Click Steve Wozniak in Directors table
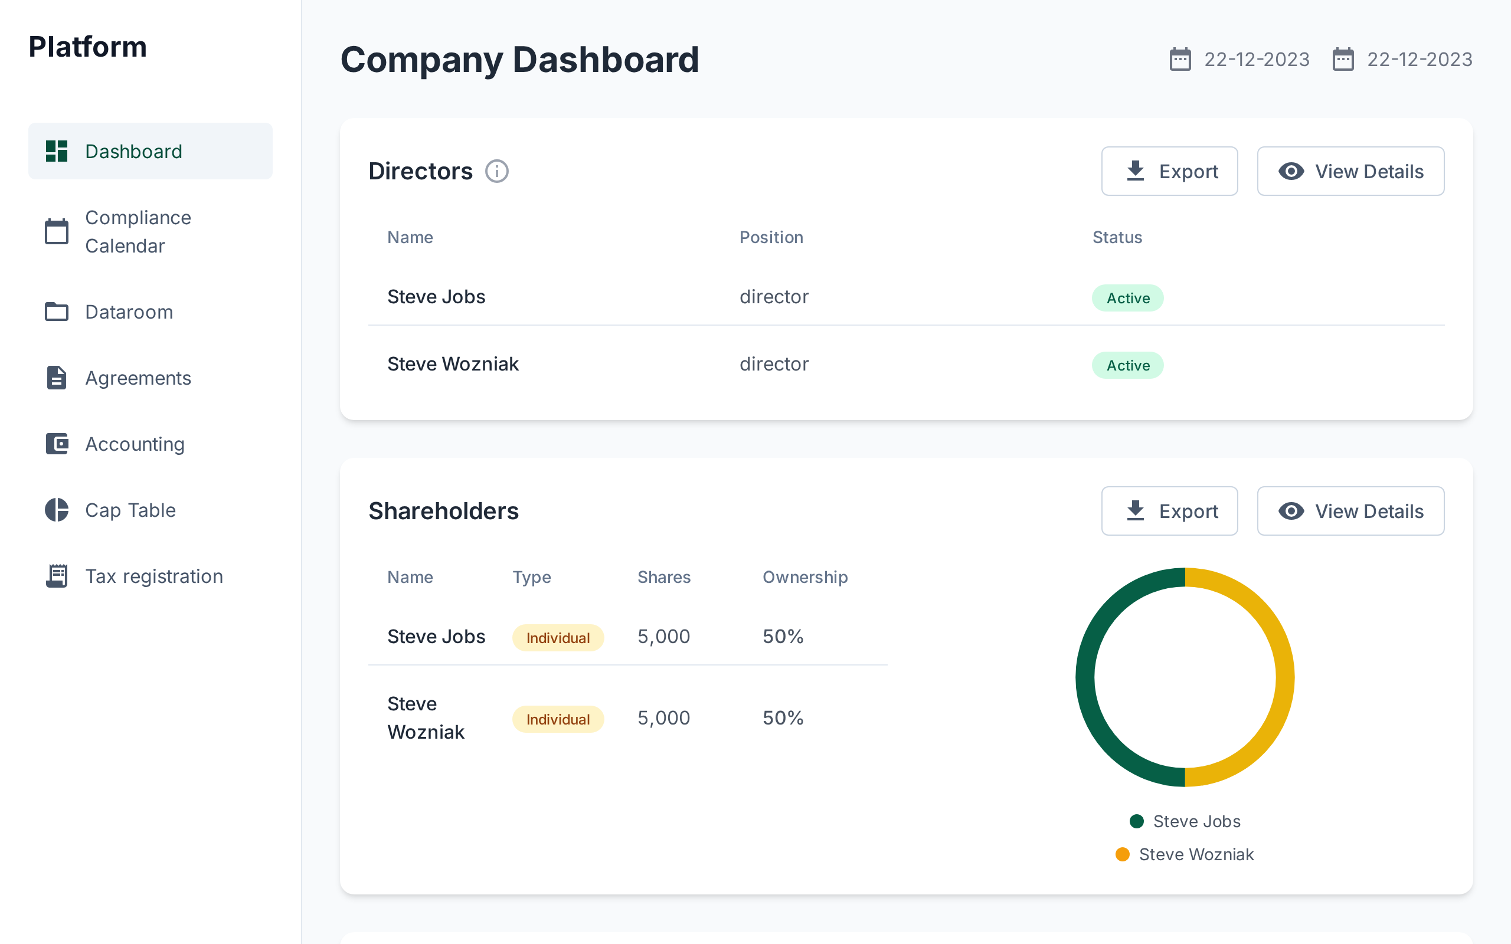Screen dimensions: 1511x944 pyautogui.click(x=453, y=364)
